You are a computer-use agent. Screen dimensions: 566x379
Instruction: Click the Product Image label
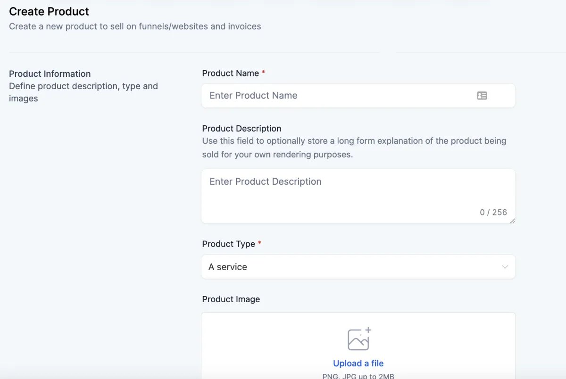[x=231, y=299]
